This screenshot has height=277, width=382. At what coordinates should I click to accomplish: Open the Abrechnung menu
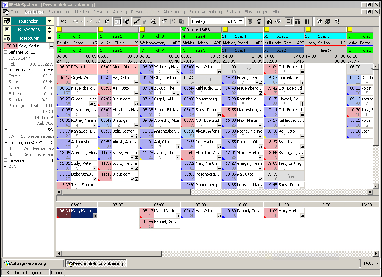pyautogui.click(x=174, y=12)
